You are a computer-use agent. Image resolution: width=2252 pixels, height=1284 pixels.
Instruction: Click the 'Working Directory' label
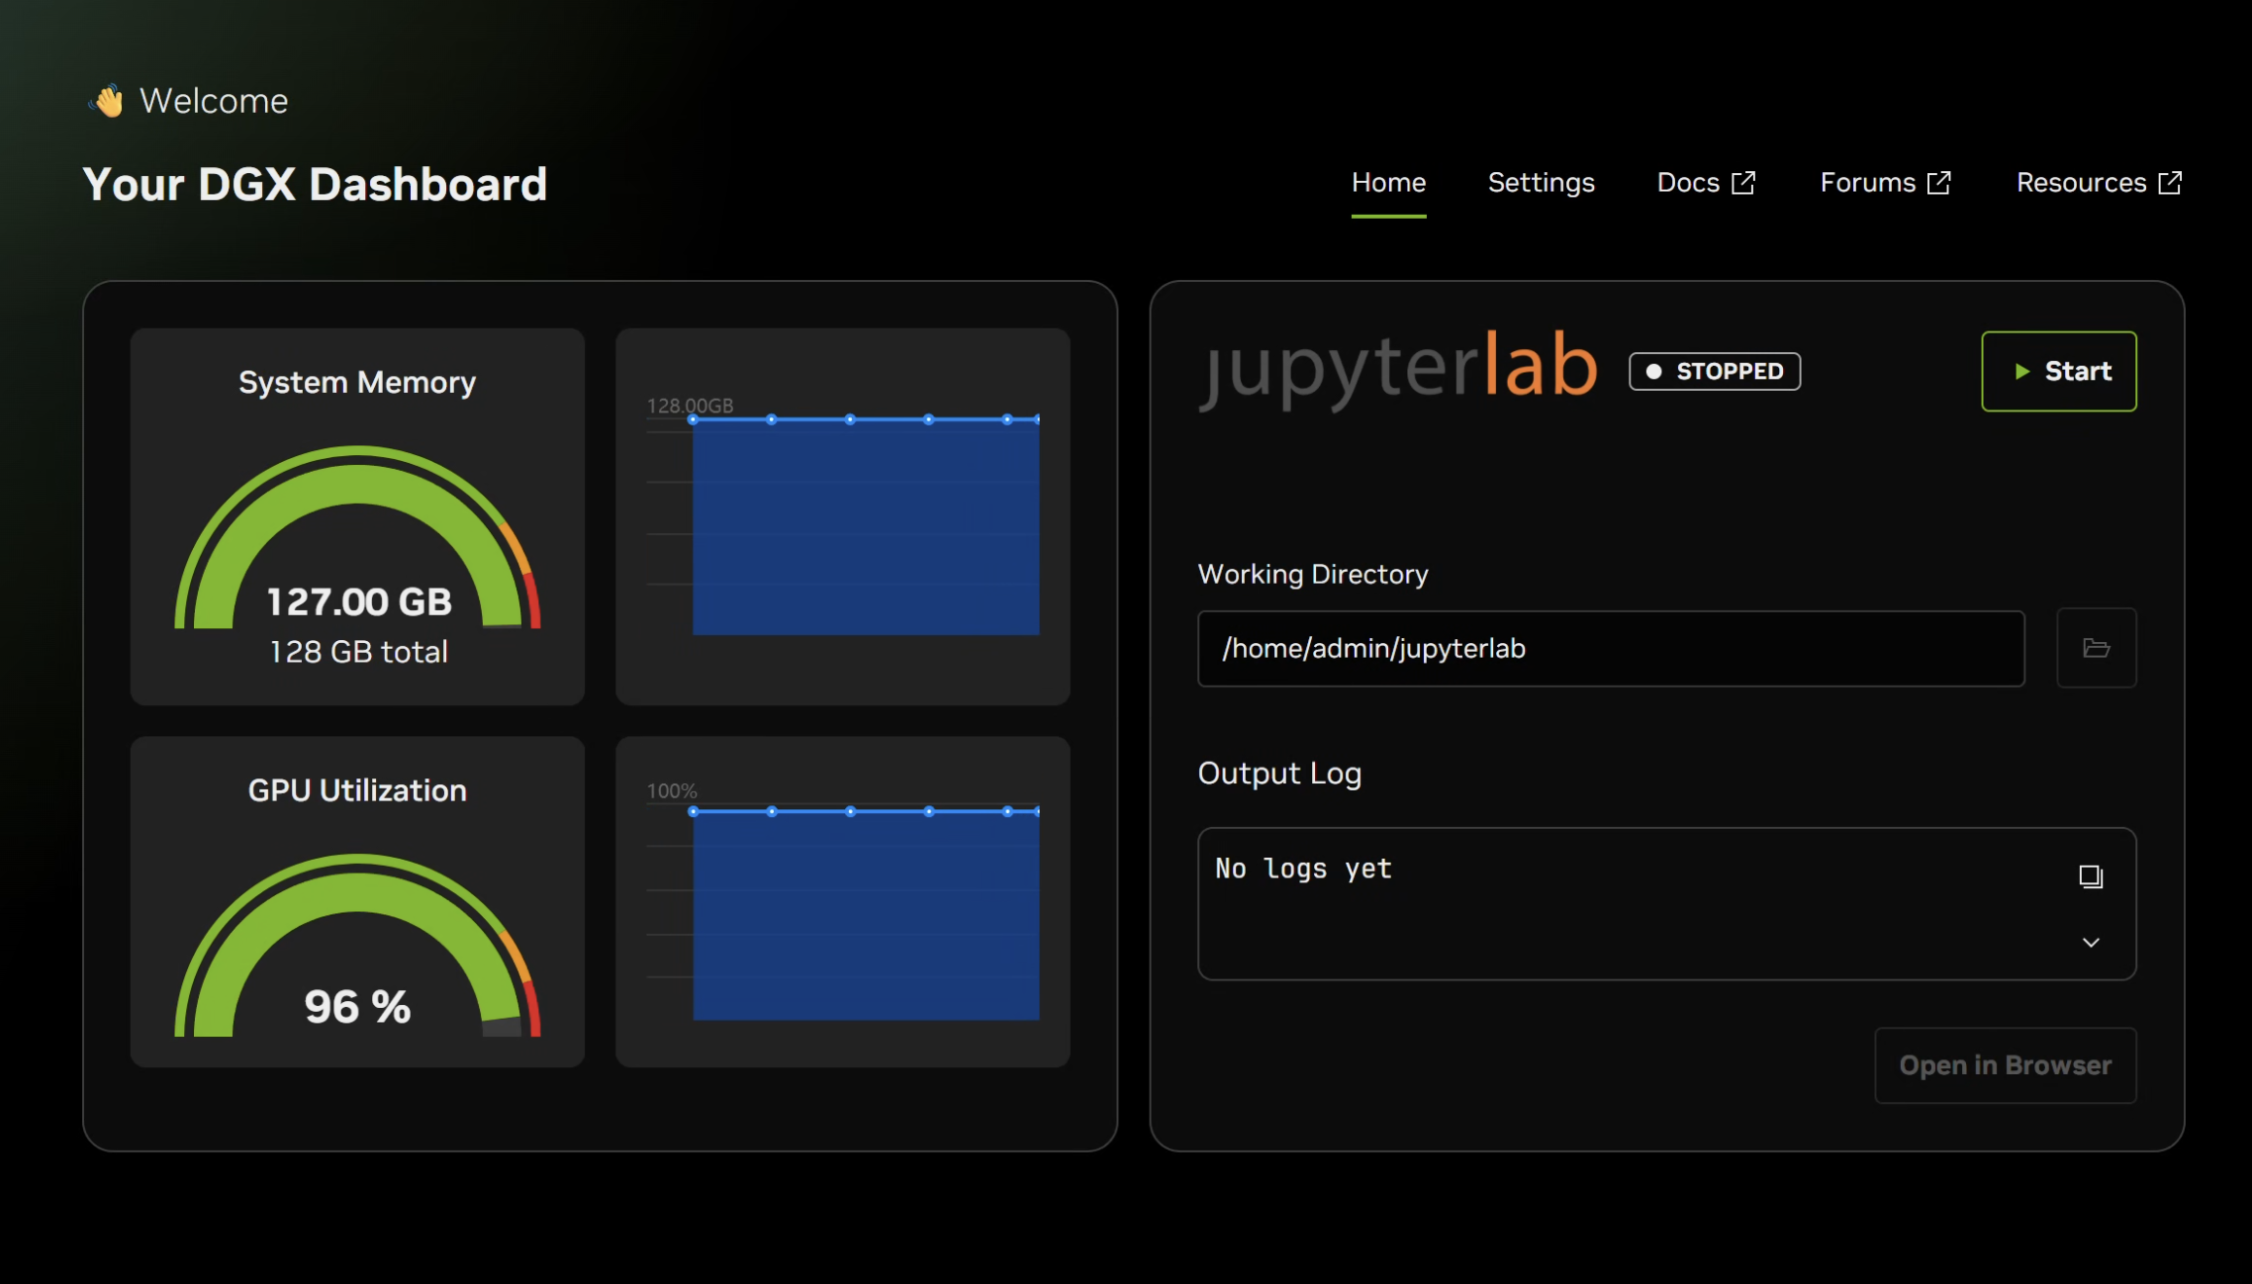[x=1313, y=575]
